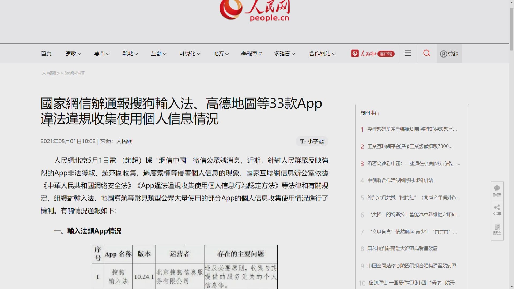Open hot ranking article number 8
This screenshot has height=289, width=514.
pos(402,249)
